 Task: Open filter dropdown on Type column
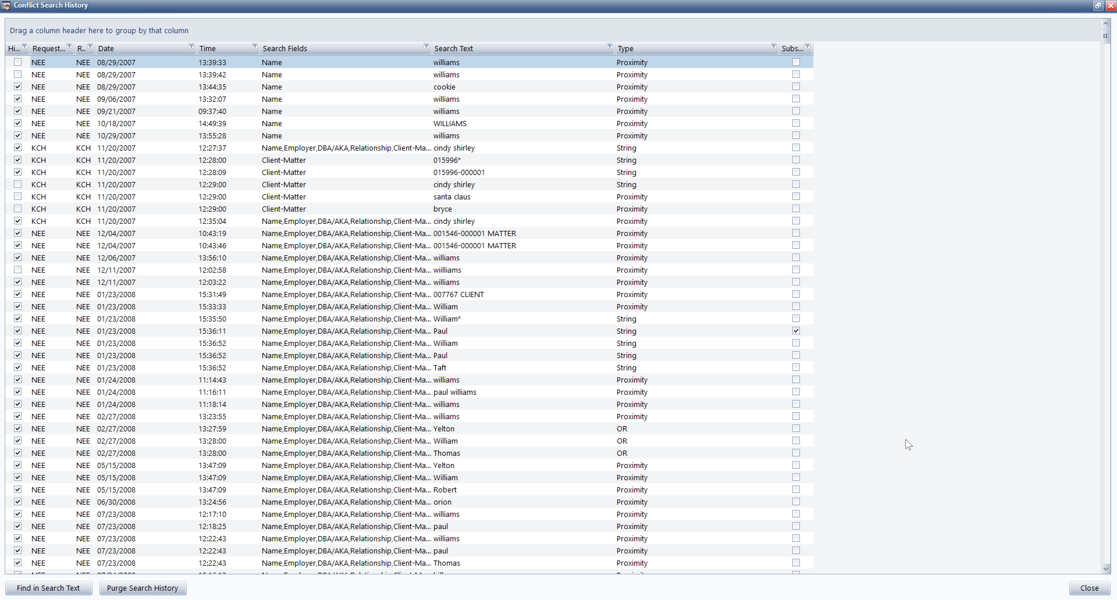point(773,46)
